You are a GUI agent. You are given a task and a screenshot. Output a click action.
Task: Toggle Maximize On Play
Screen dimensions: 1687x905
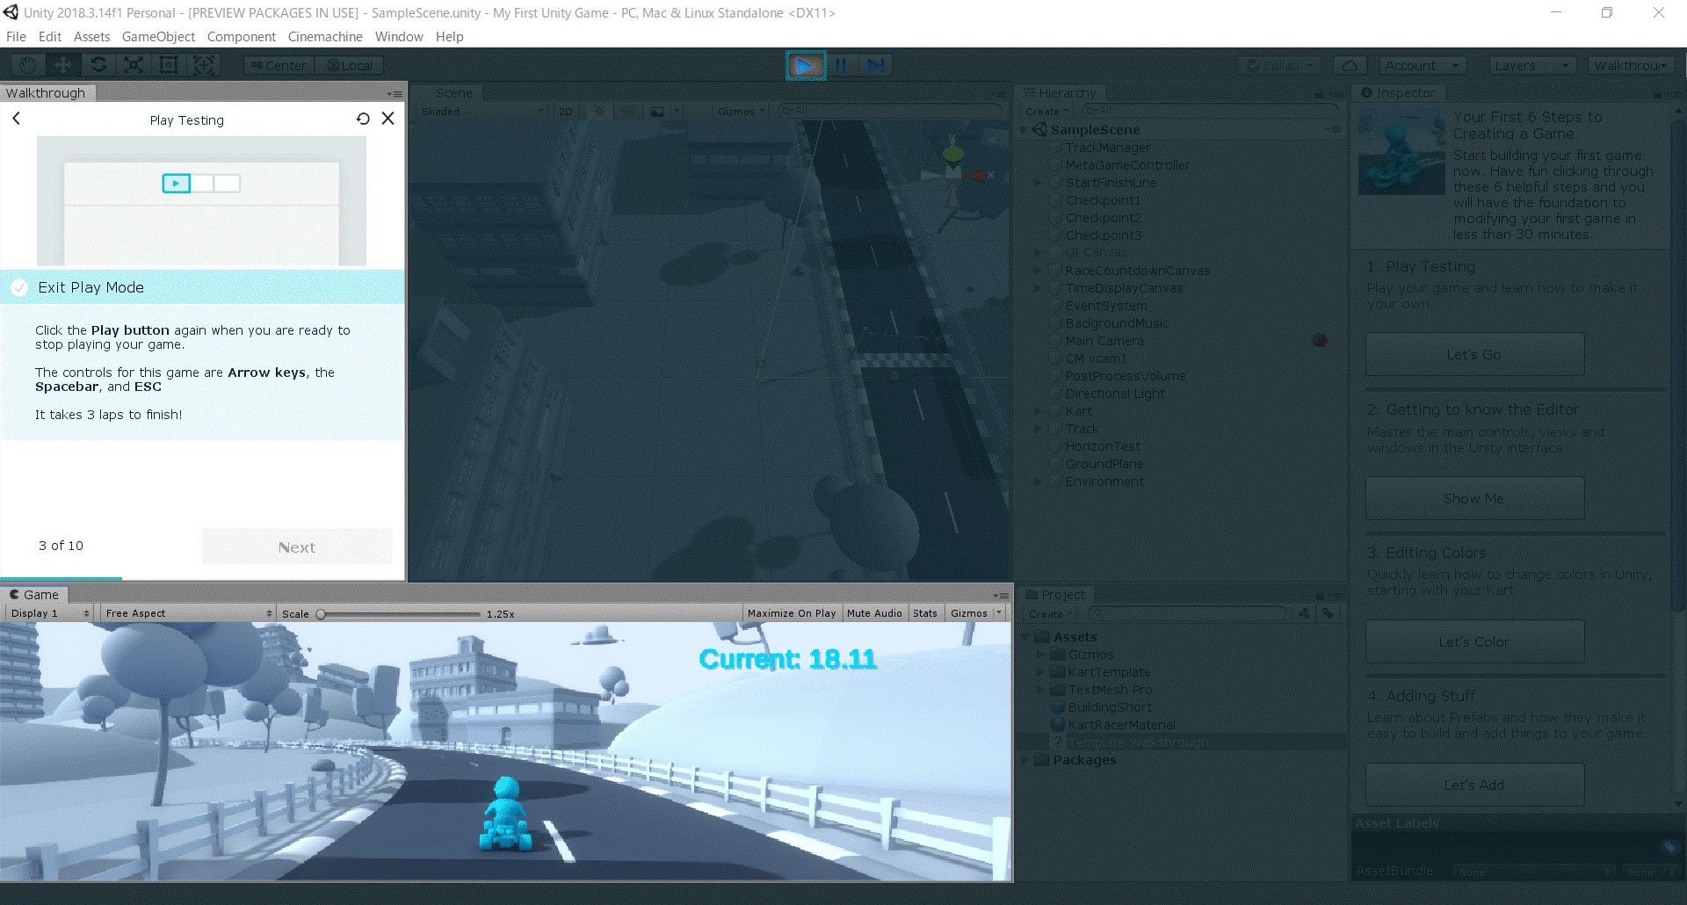tap(791, 613)
